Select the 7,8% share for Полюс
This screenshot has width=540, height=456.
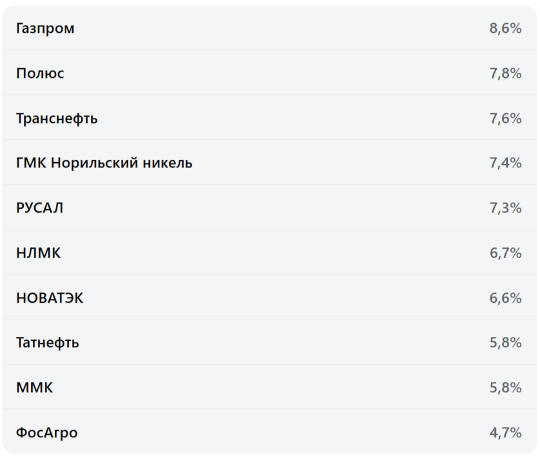pyautogui.click(x=505, y=73)
